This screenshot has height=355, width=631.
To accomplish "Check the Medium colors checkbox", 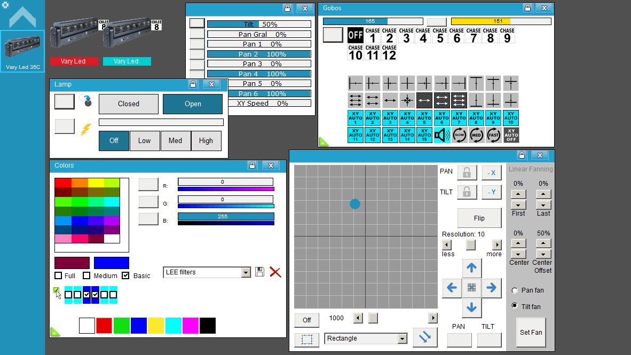I will pyautogui.click(x=86, y=275).
